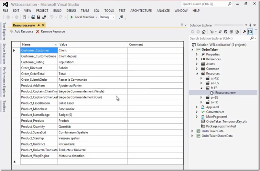Expand the en-US folder

coord(201,83)
